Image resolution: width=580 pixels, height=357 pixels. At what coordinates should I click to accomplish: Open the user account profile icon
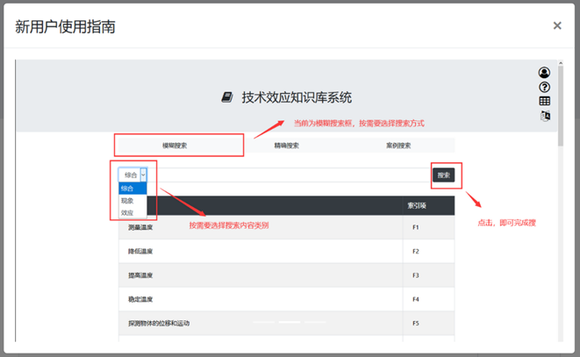point(544,72)
